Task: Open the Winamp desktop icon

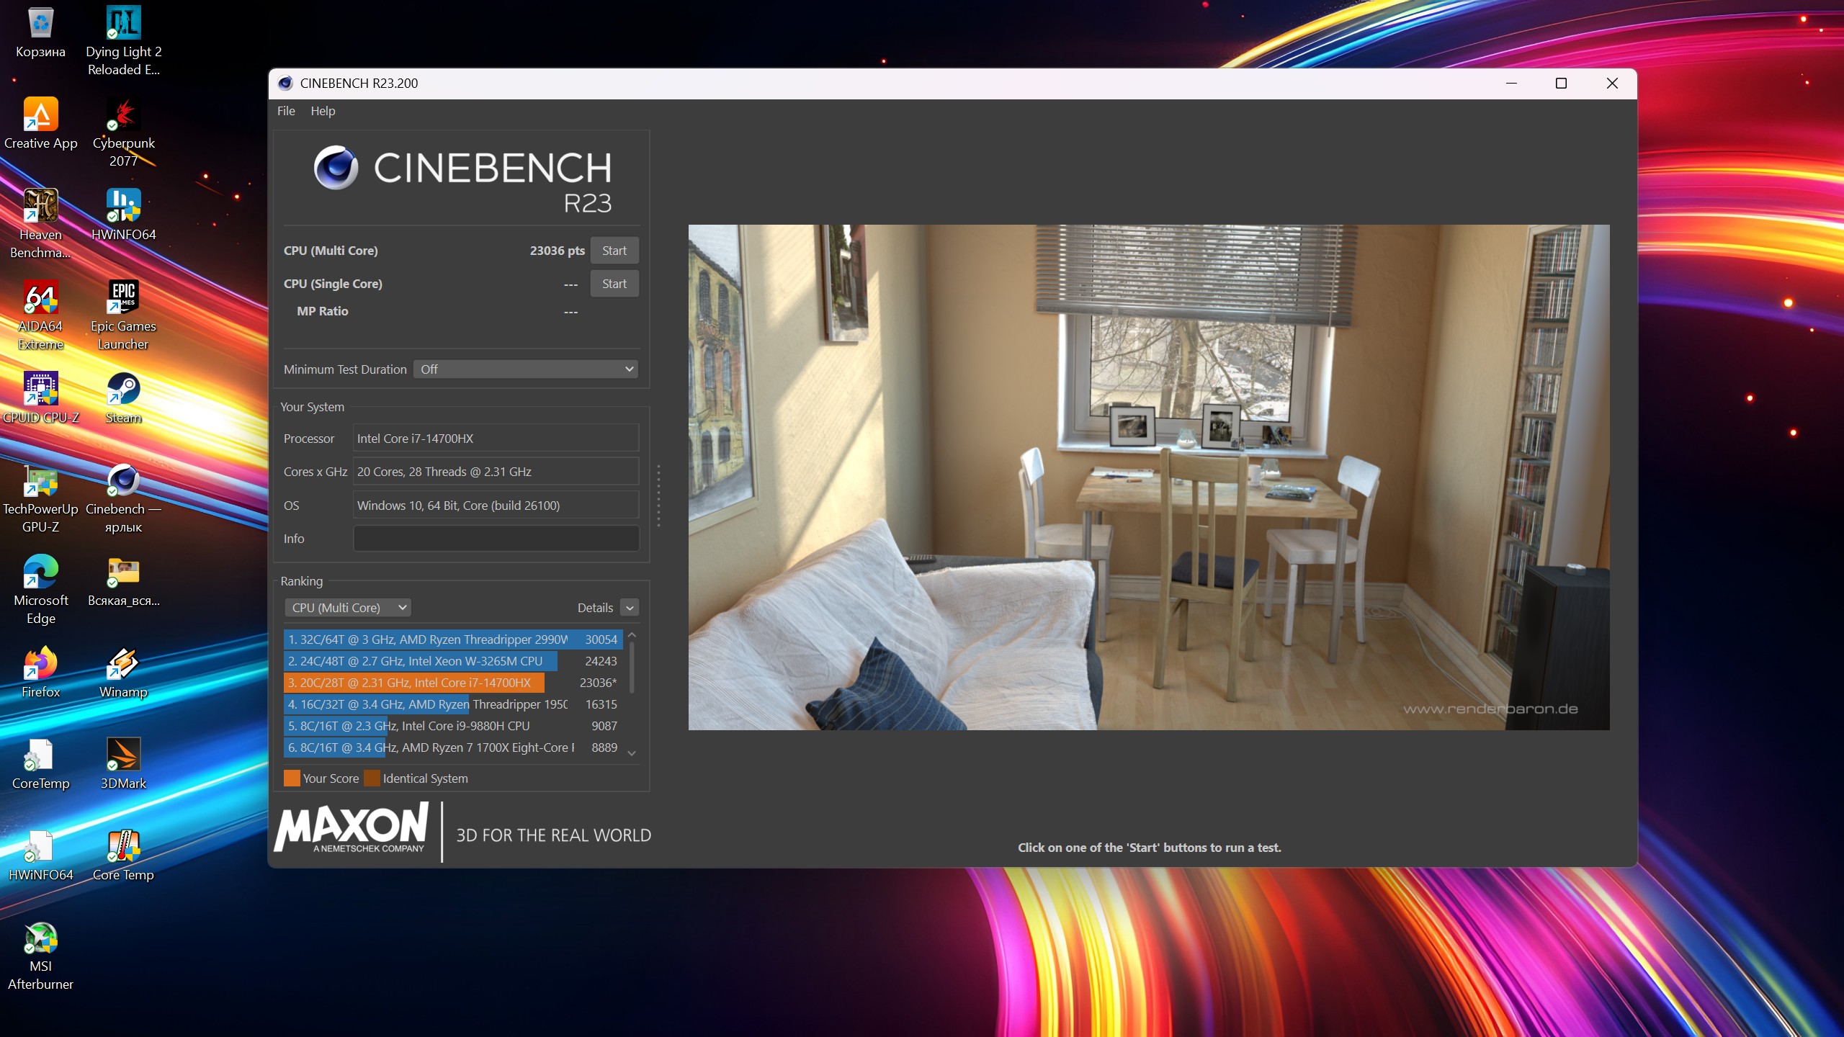Action: pos(123,664)
